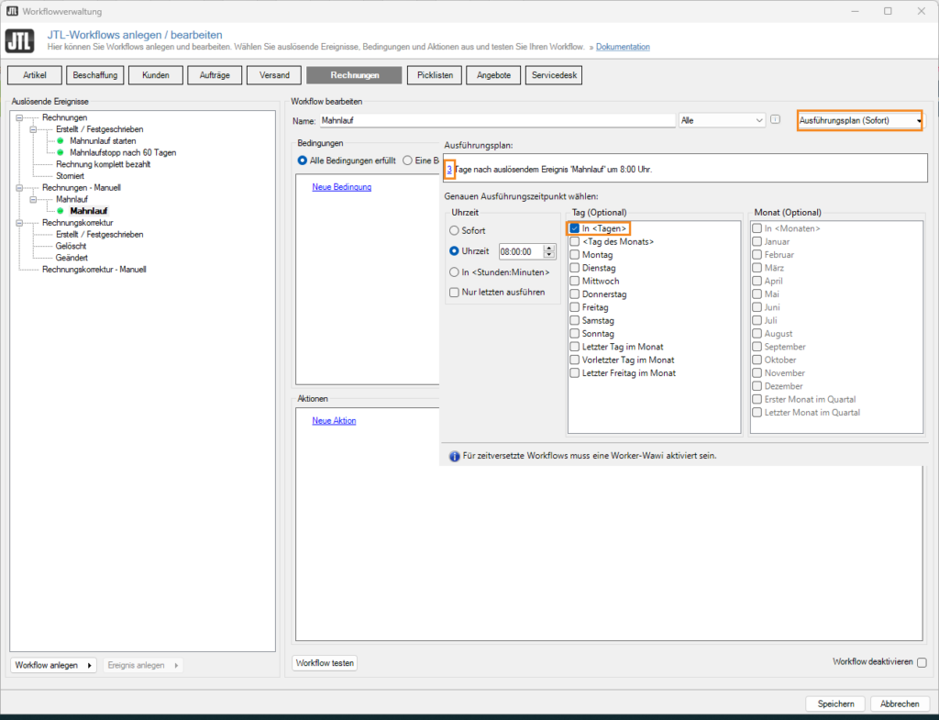The height and width of the screenshot is (720, 939).
Task: Toggle the Workflow deaktivieren checkbox
Action: pos(920,661)
